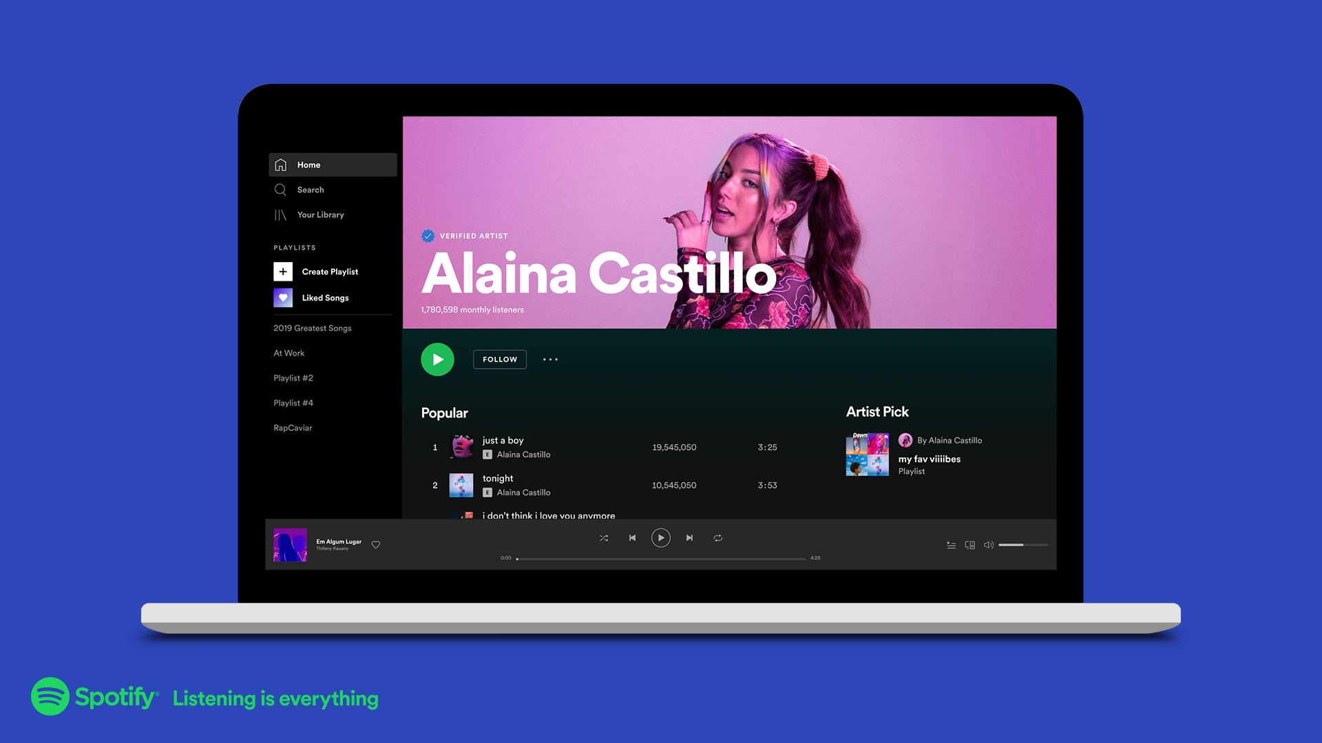The image size is (1322, 743).
Task: Select the Search icon in the sidebar
Action: (280, 189)
